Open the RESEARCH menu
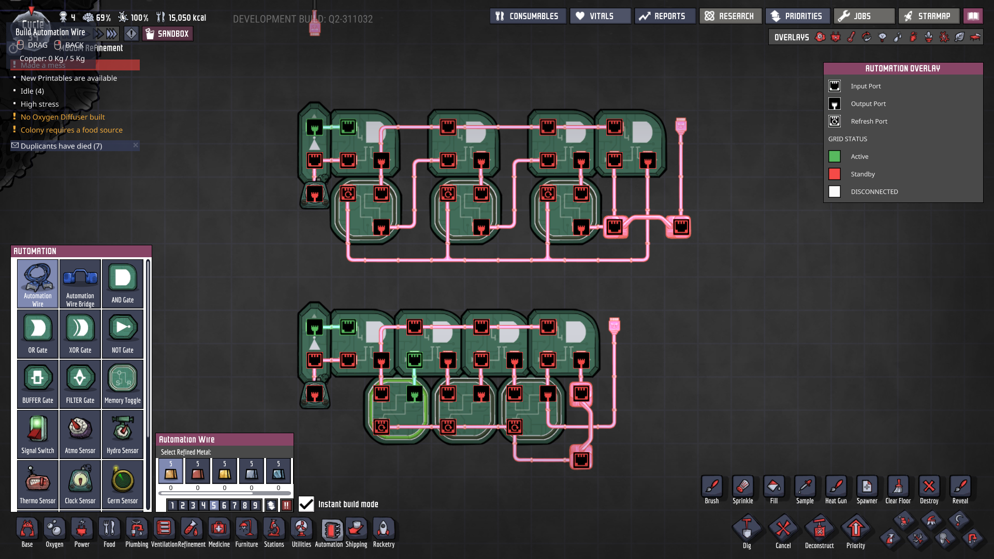 (730, 16)
